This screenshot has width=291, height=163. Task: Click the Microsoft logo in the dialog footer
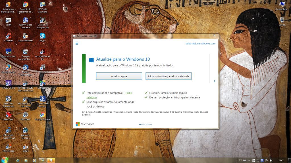[85, 124]
